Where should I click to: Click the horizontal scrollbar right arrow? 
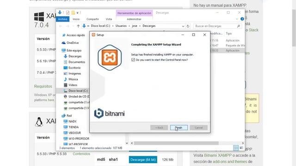[x=243, y=143]
